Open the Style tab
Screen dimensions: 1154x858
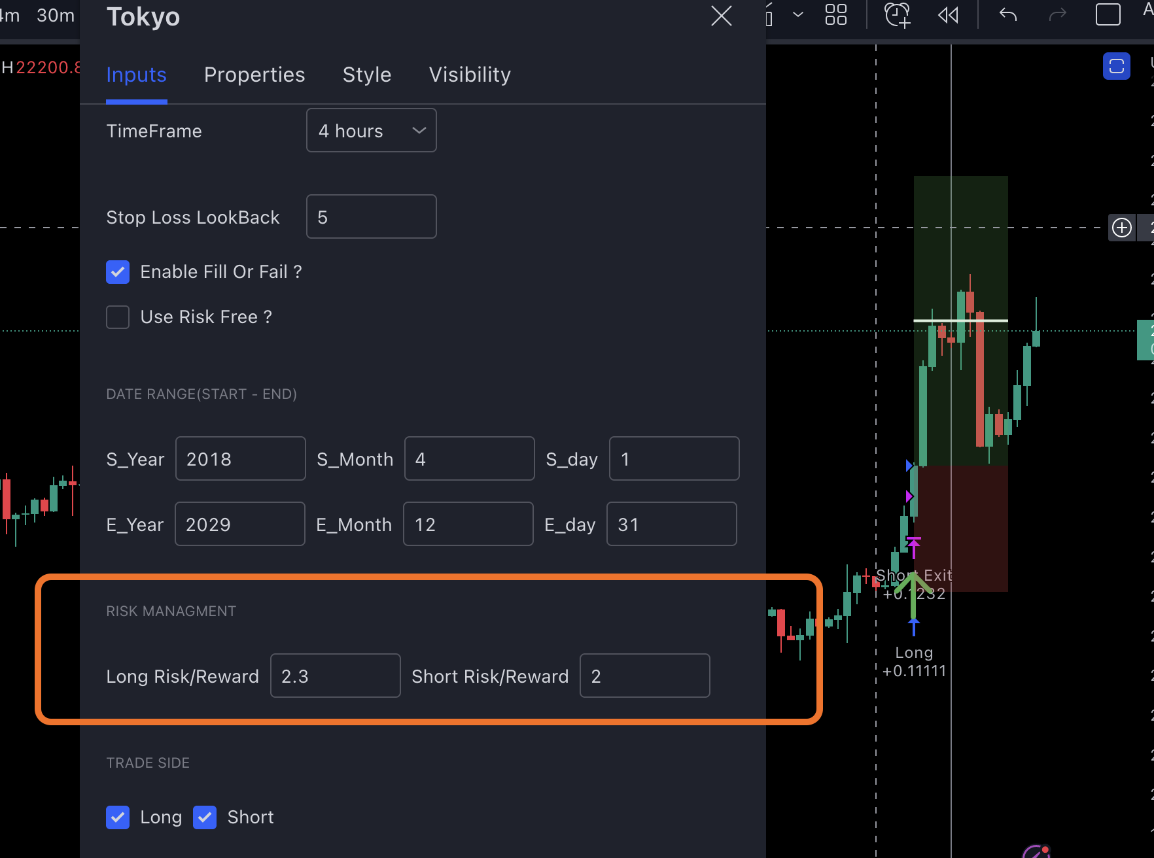tap(367, 75)
